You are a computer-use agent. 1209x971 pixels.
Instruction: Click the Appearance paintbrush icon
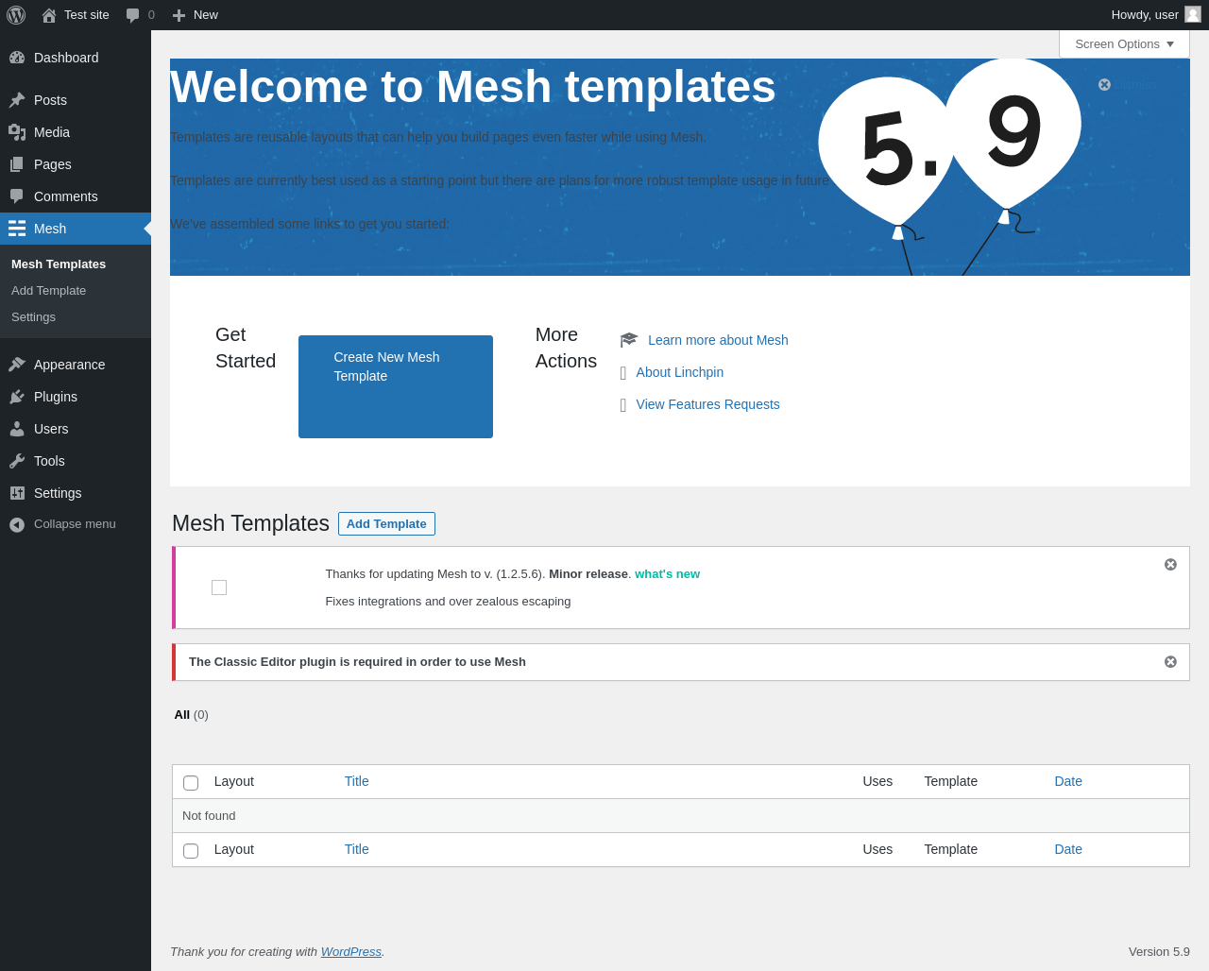coord(17,365)
